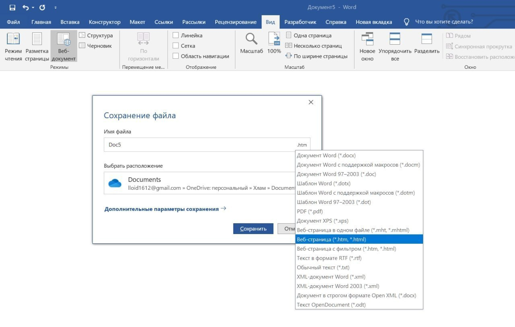The width and height of the screenshot is (515, 327).
Task: Open the Файл tab
Action: [13, 22]
